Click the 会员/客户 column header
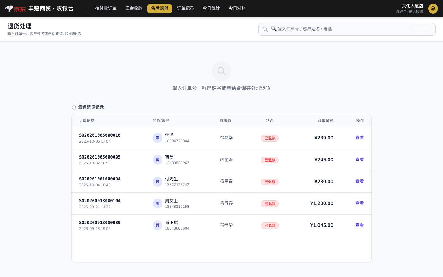 [161, 121]
